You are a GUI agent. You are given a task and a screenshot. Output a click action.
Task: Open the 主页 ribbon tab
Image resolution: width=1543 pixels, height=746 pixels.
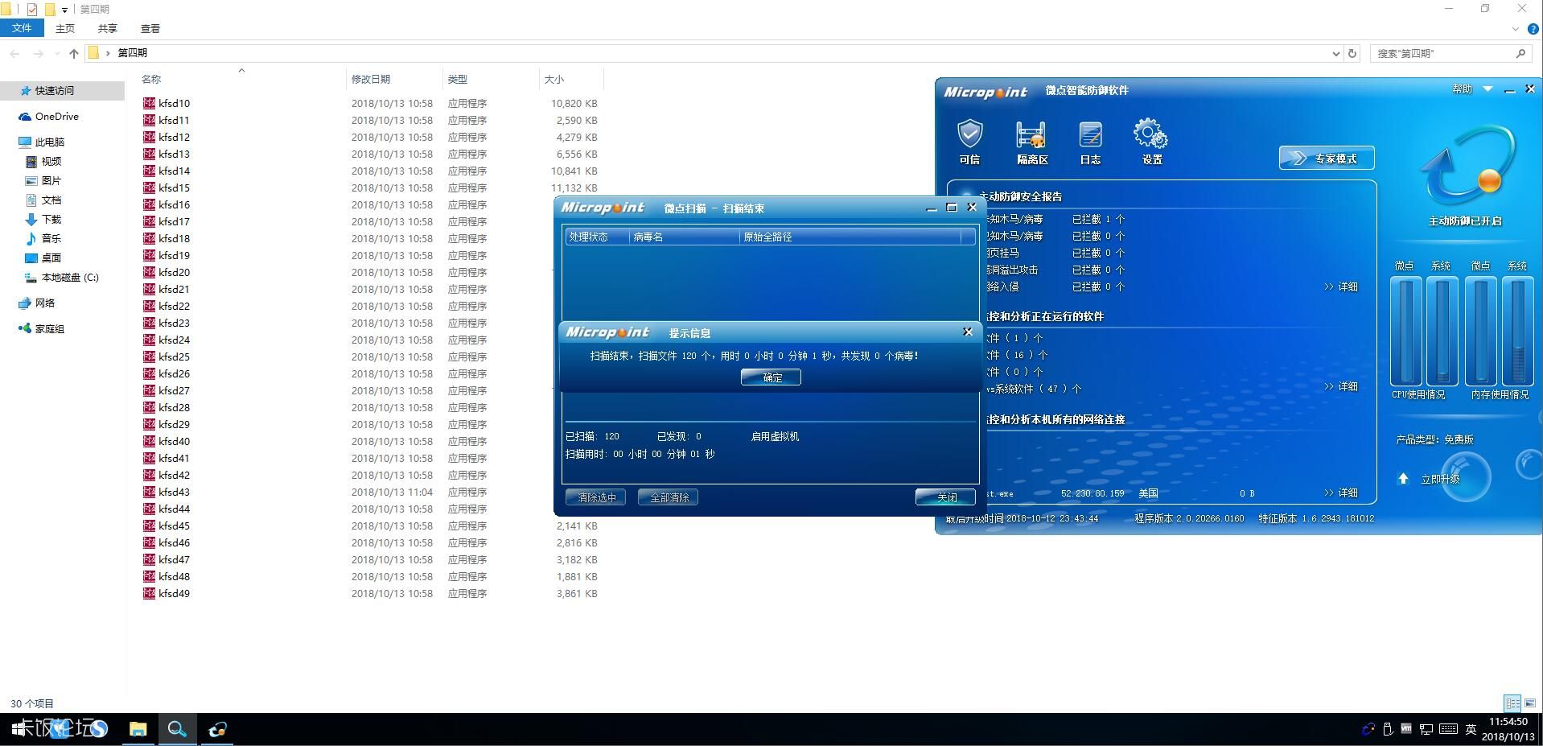tap(65, 28)
